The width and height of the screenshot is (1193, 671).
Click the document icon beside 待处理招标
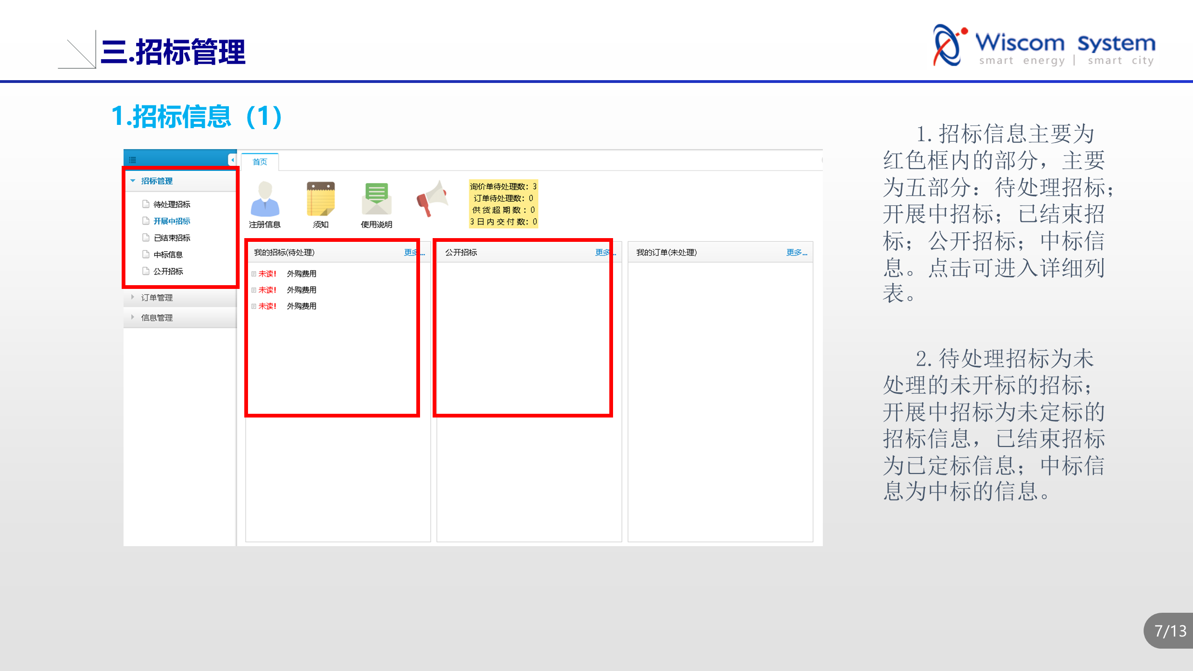146,204
